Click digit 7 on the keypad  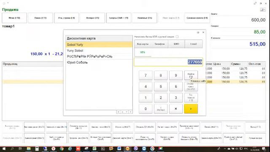(146, 76)
